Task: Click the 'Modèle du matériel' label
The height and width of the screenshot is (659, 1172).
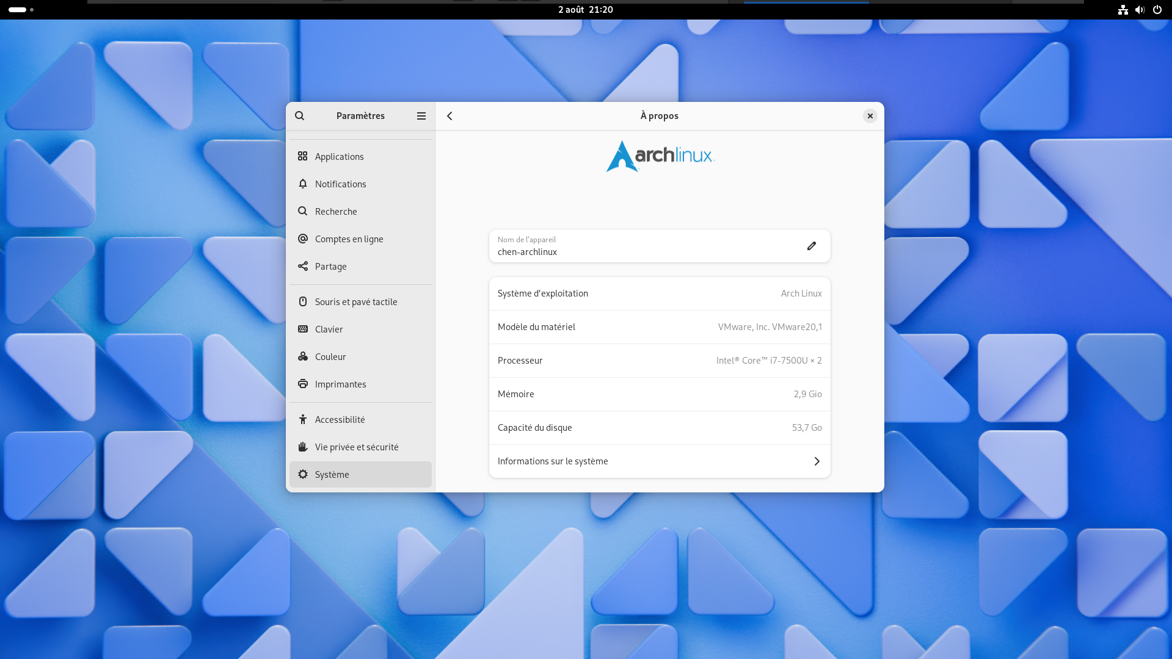Action: click(536, 327)
